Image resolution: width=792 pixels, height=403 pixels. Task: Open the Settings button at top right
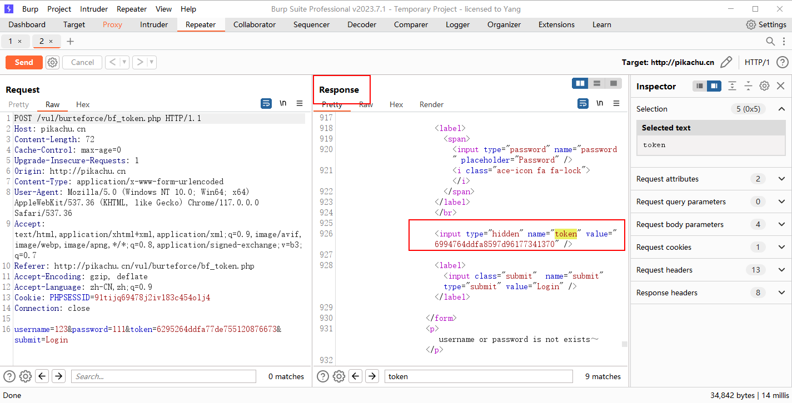(766, 24)
